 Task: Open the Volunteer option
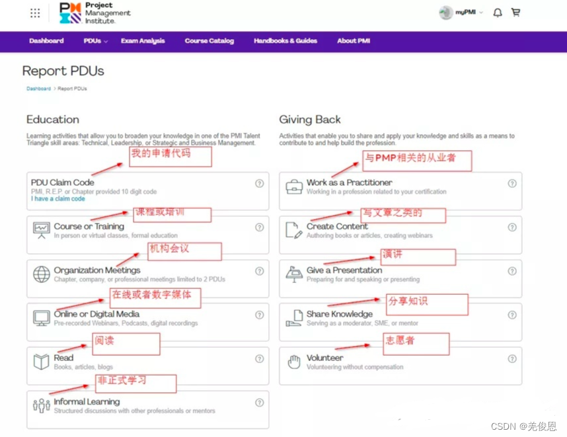click(x=400, y=366)
